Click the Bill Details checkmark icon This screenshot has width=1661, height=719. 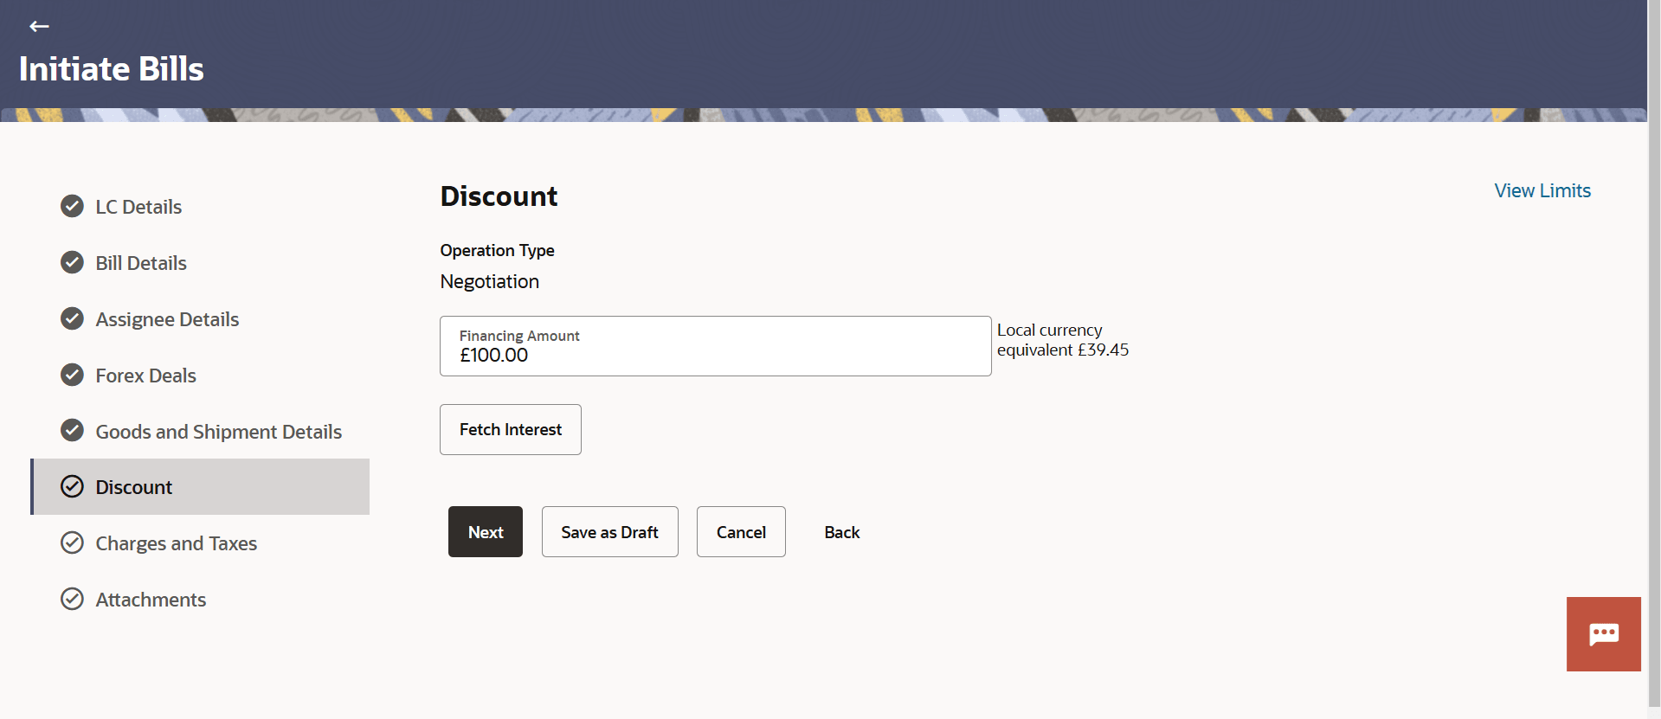coord(72,262)
